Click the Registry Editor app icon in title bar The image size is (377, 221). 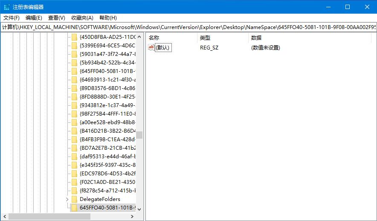point(7,7)
